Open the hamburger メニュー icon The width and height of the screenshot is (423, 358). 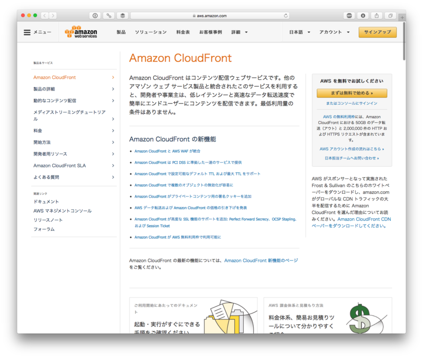[27, 32]
